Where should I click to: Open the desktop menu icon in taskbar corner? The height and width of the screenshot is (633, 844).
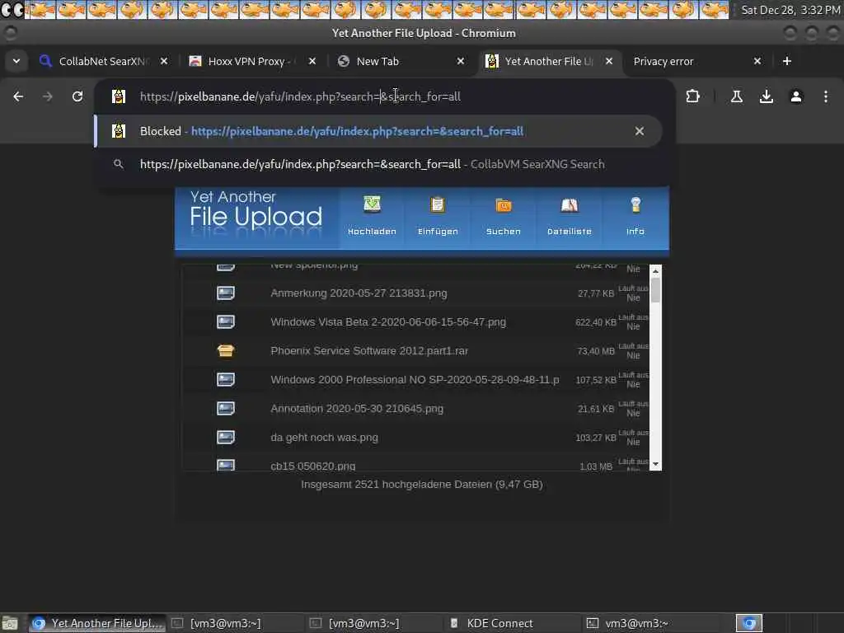tap(9, 623)
